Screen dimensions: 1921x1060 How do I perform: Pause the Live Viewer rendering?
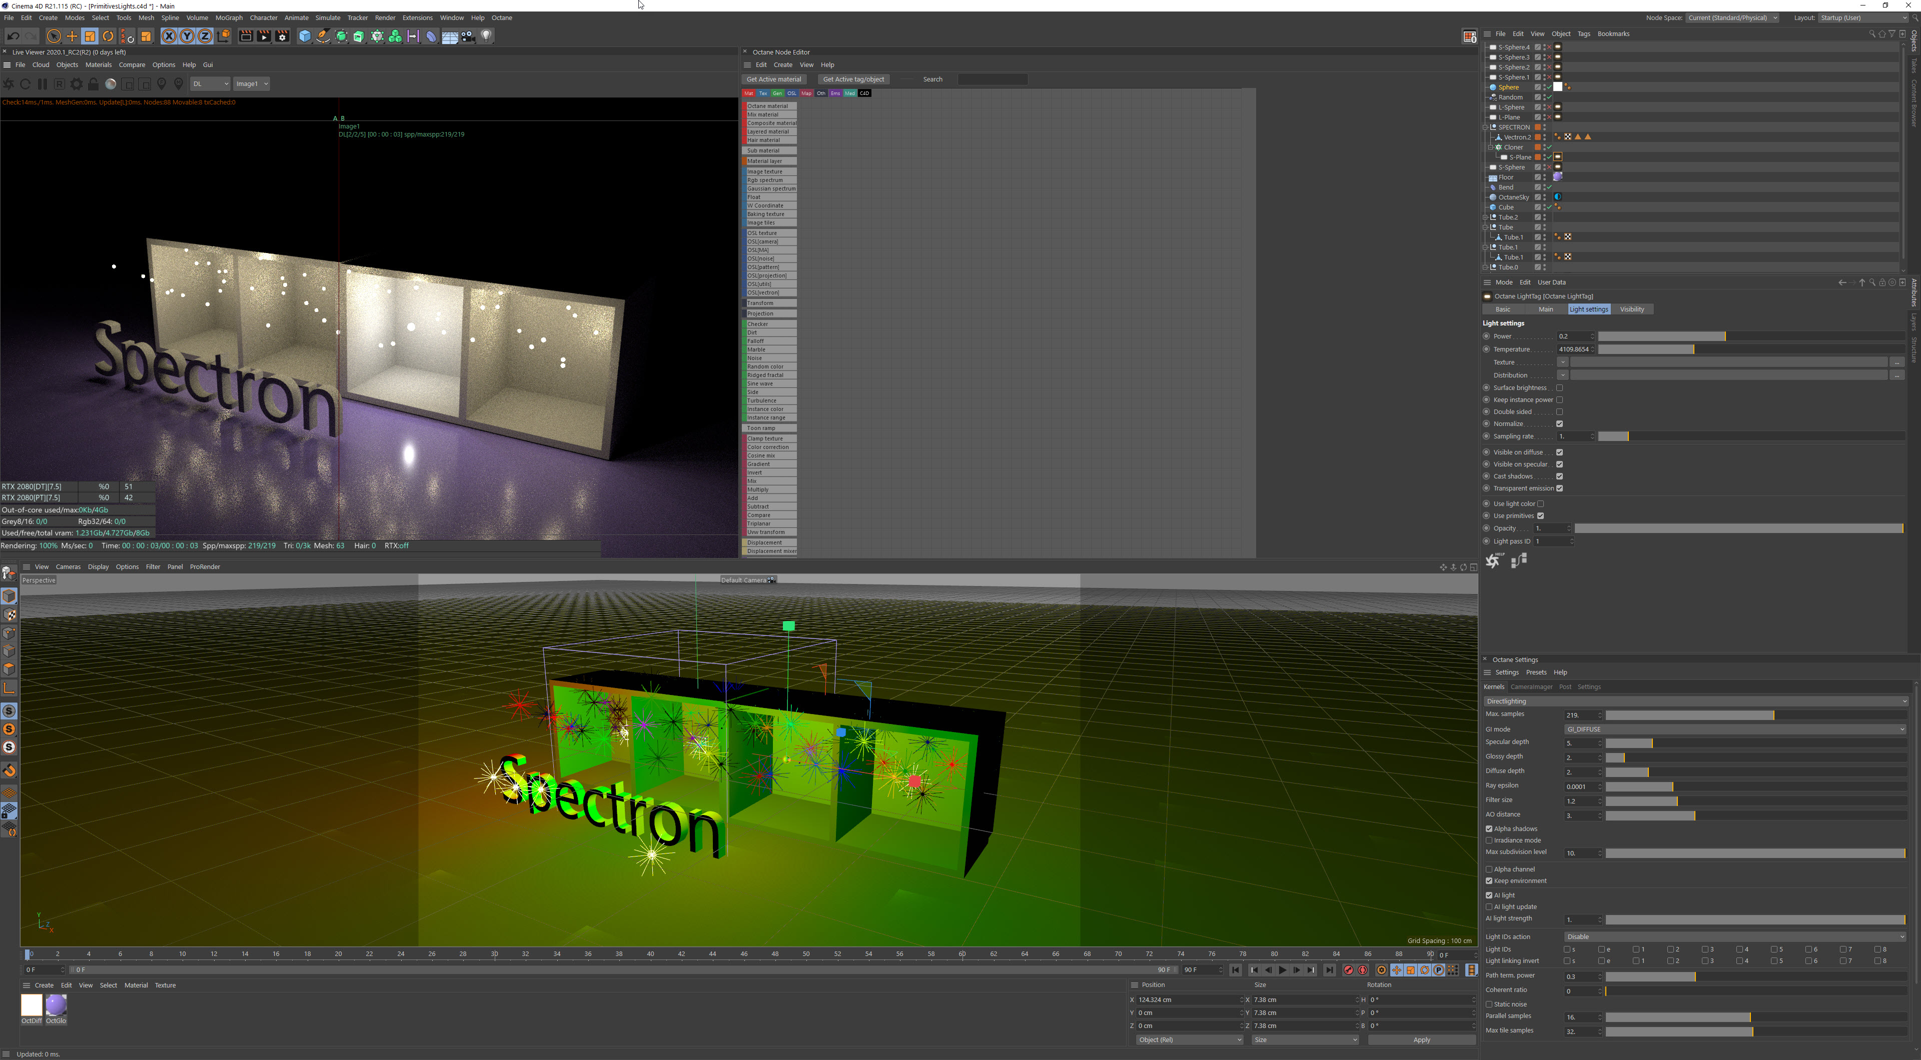(x=43, y=83)
